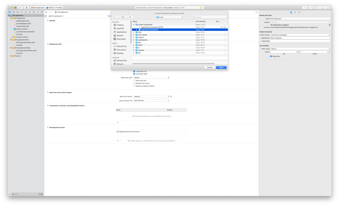Open the related items grid icon in editor
This screenshot has height=206, width=339.
tap(46, 12)
